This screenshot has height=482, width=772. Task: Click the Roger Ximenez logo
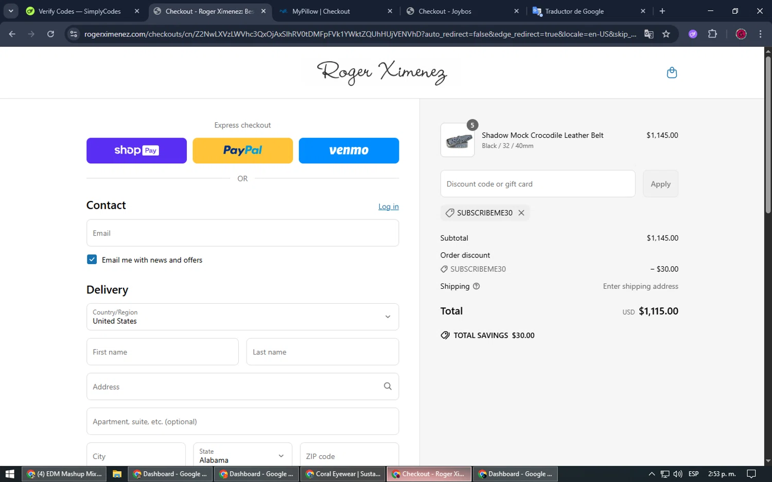point(382,72)
